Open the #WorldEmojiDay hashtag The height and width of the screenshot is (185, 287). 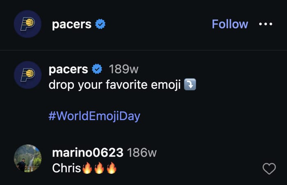click(x=94, y=116)
